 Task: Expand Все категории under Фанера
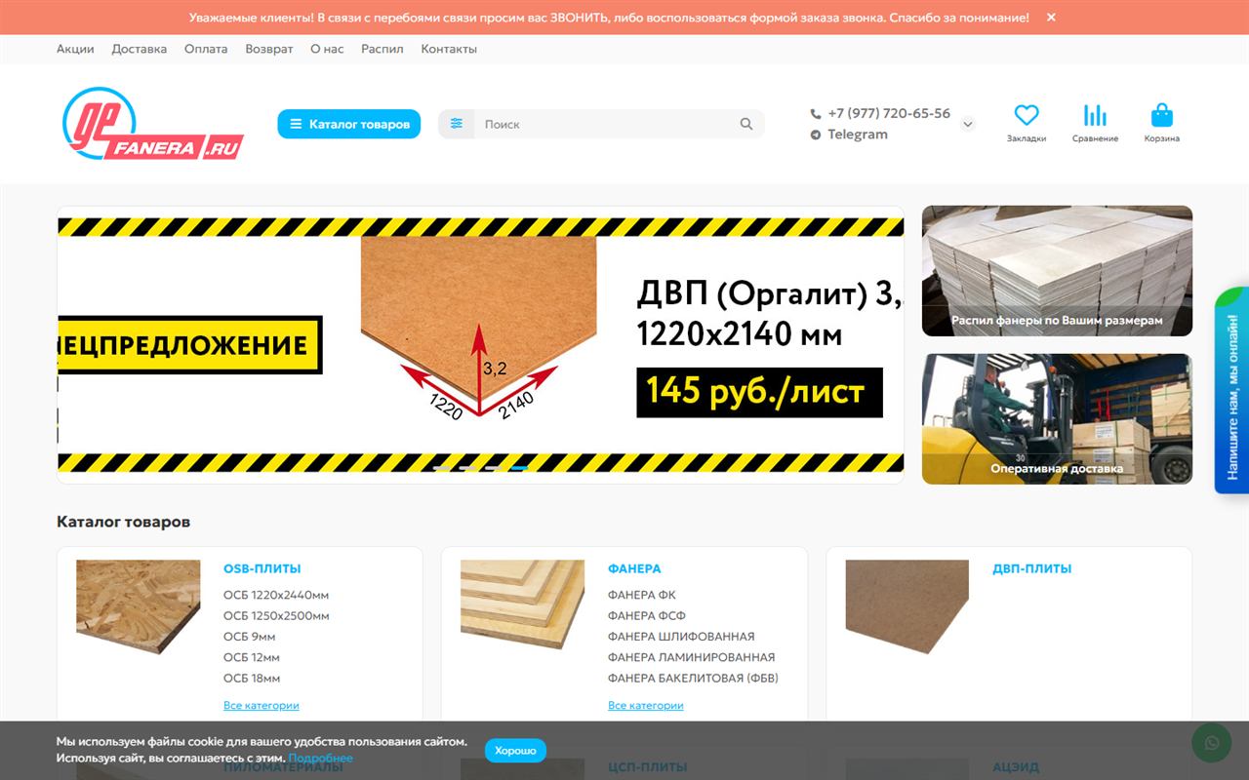646,705
